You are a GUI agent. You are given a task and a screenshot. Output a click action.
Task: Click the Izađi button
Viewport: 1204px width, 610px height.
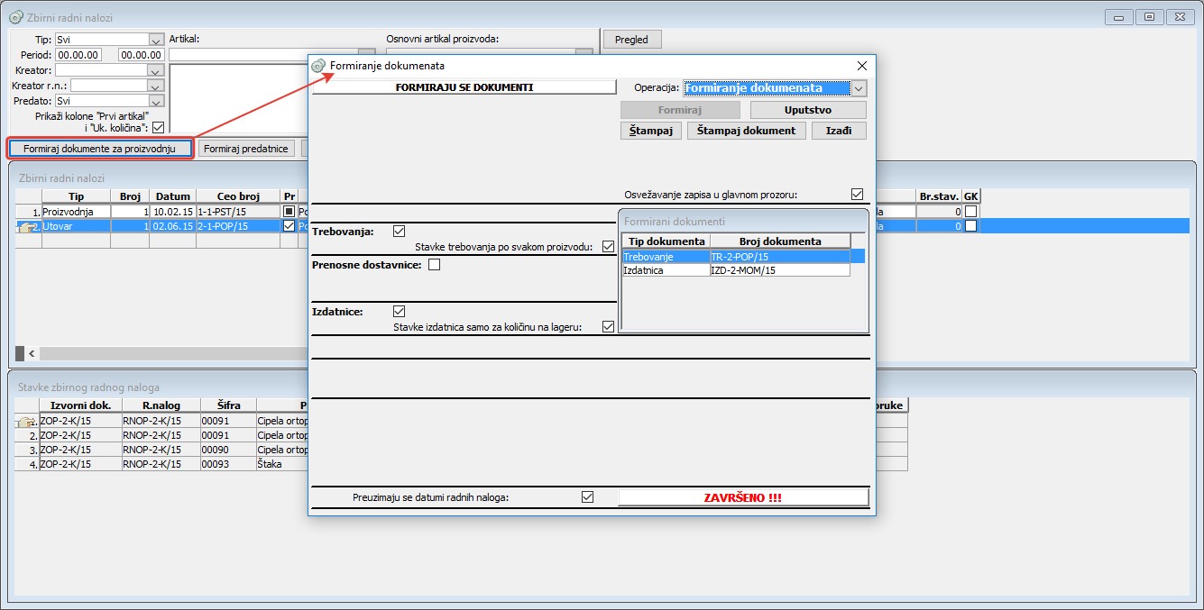[x=840, y=131]
